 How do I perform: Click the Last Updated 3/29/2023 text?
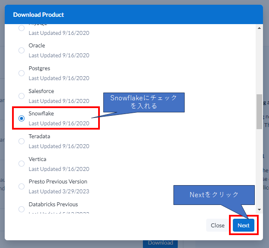click(59, 192)
